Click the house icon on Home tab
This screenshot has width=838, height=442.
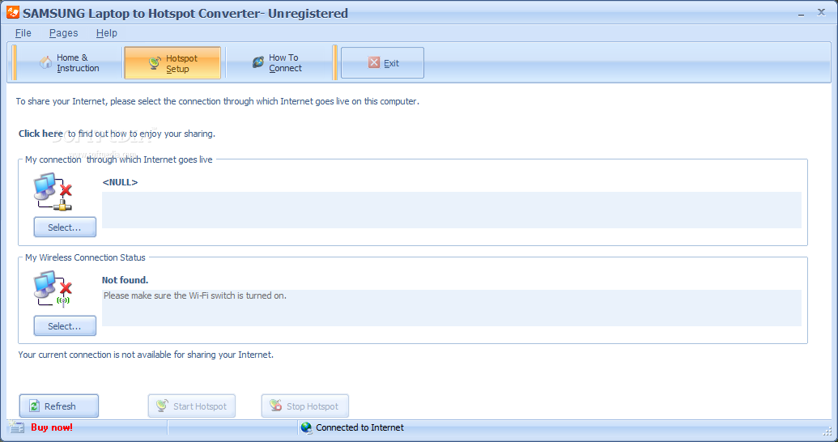click(x=46, y=63)
